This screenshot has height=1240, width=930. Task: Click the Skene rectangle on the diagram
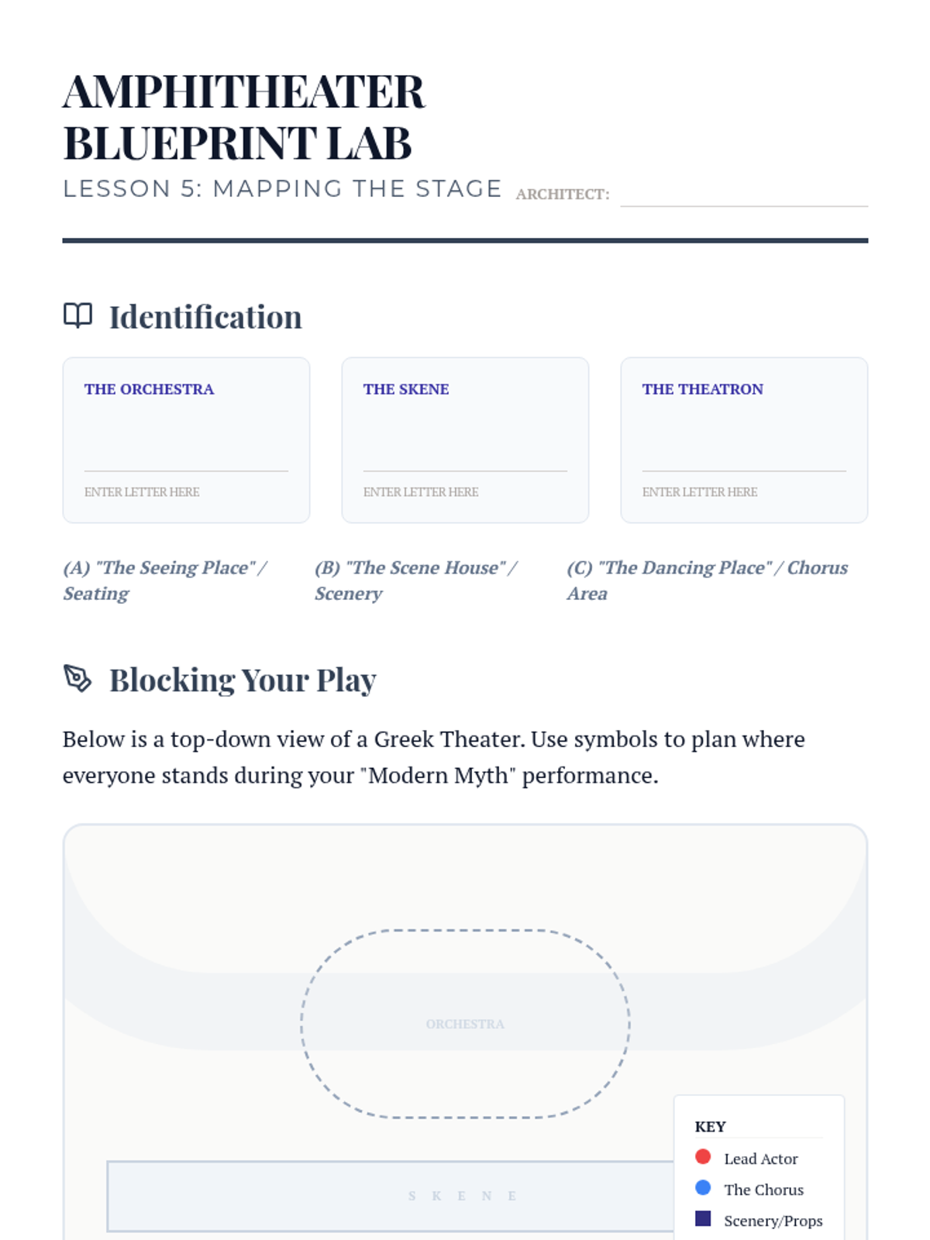(387, 1196)
